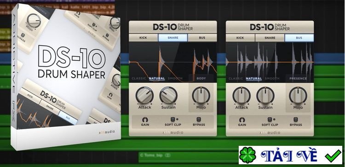Select the SNARE tab in right DS-10 plugin
The width and height of the screenshot is (345, 167).
[x=270, y=38]
